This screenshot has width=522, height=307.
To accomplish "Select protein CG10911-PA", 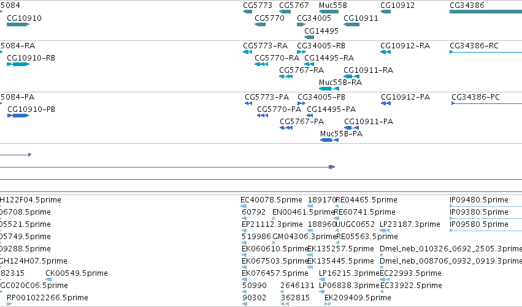I will pyautogui.click(x=369, y=122).
